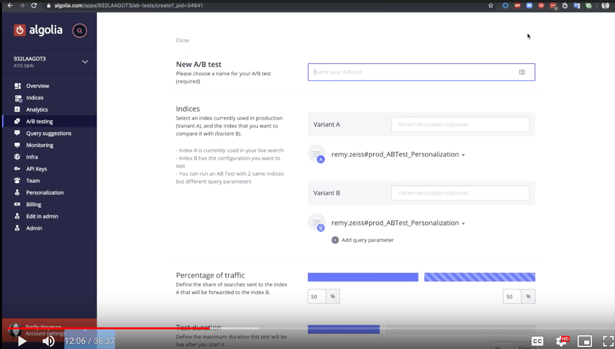Viewport: 615px width, 349px height.
Task: Toggle closed captions CC
Action: tap(537, 341)
